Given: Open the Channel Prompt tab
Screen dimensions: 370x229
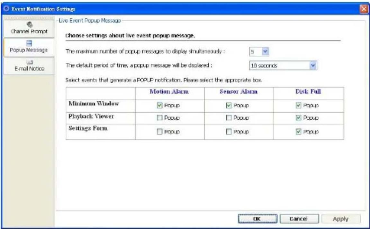Looking at the screenshot, I should (x=29, y=29).
